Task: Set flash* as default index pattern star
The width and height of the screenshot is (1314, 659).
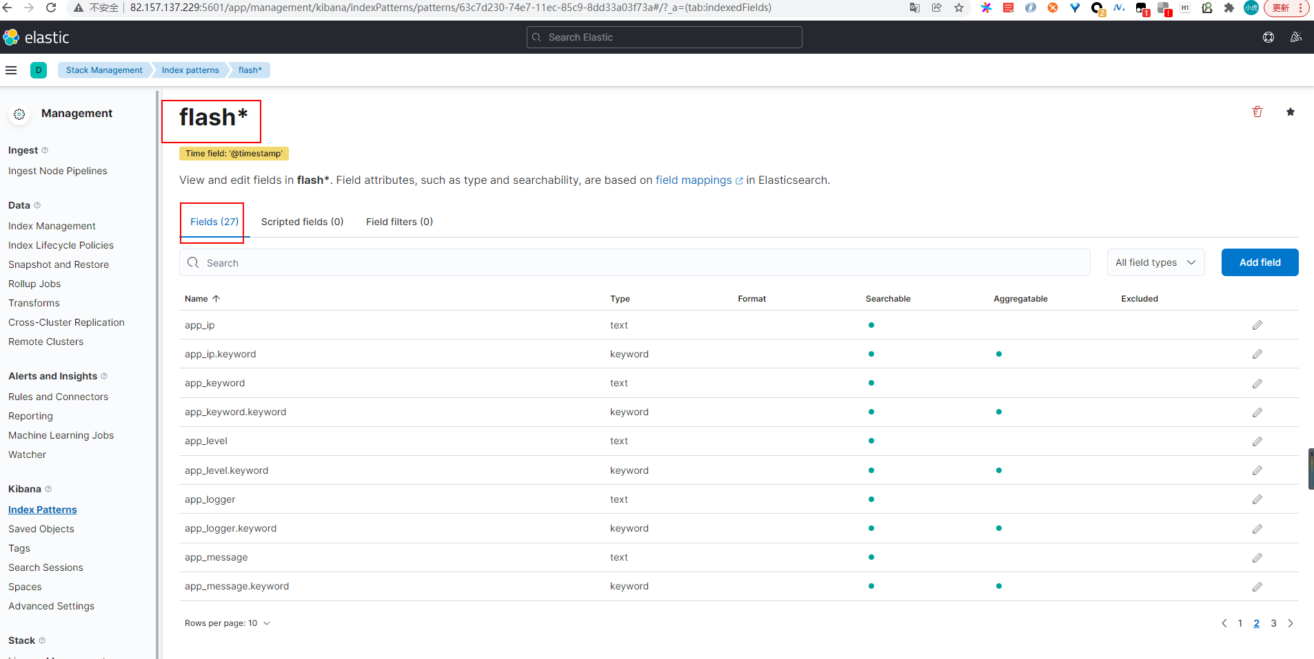Action: coord(1291,112)
